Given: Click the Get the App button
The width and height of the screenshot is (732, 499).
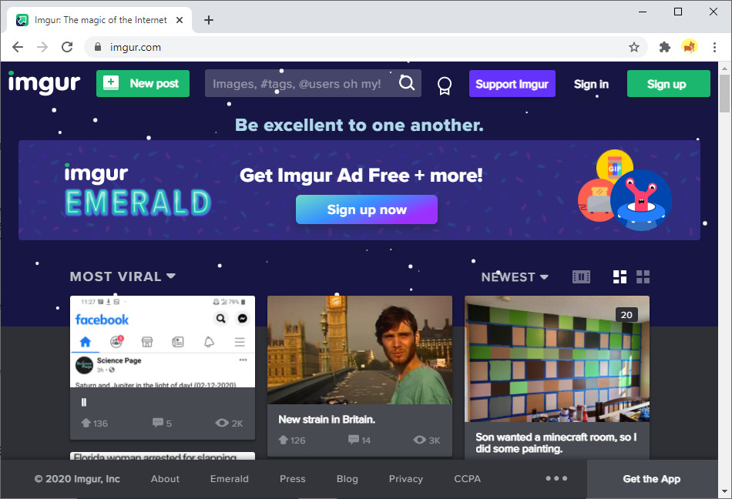Looking at the screenshot, I should tap(652, 479).
